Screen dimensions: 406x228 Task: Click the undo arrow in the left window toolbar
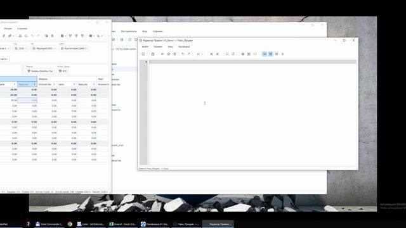32,36
